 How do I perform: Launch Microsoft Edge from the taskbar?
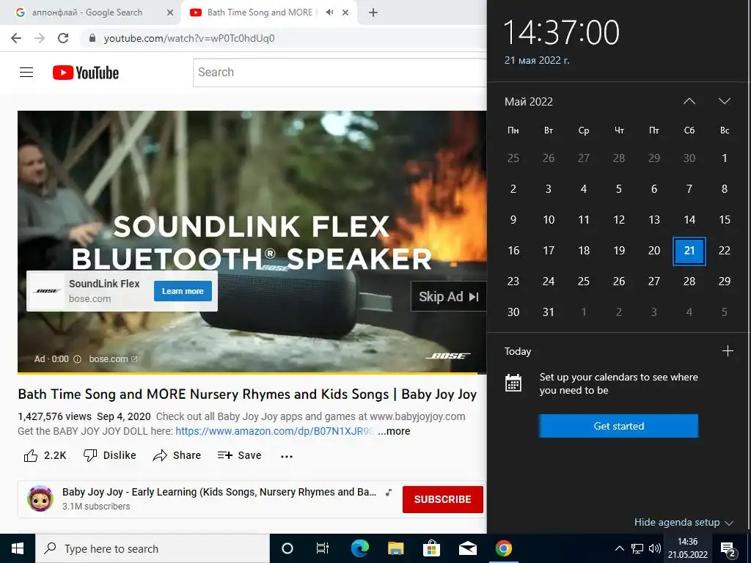point(359,548)
